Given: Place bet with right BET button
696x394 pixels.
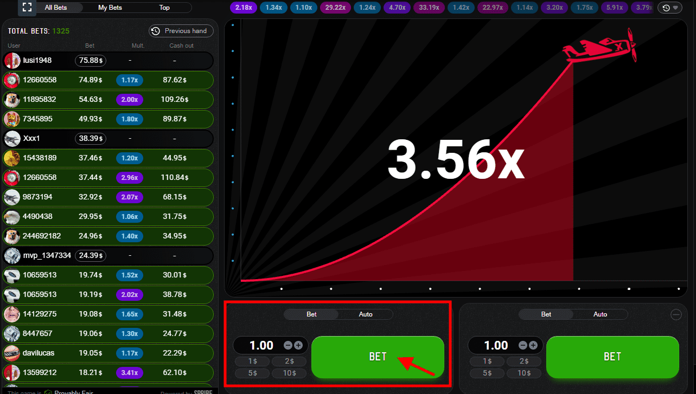Looking at the screenshot, I should pyautogui.click(x=612, y=357).
